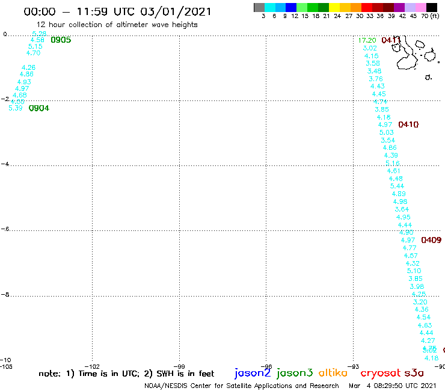
Task: Click the note about UTC time and SWH feet
Action: click(126, 374)
